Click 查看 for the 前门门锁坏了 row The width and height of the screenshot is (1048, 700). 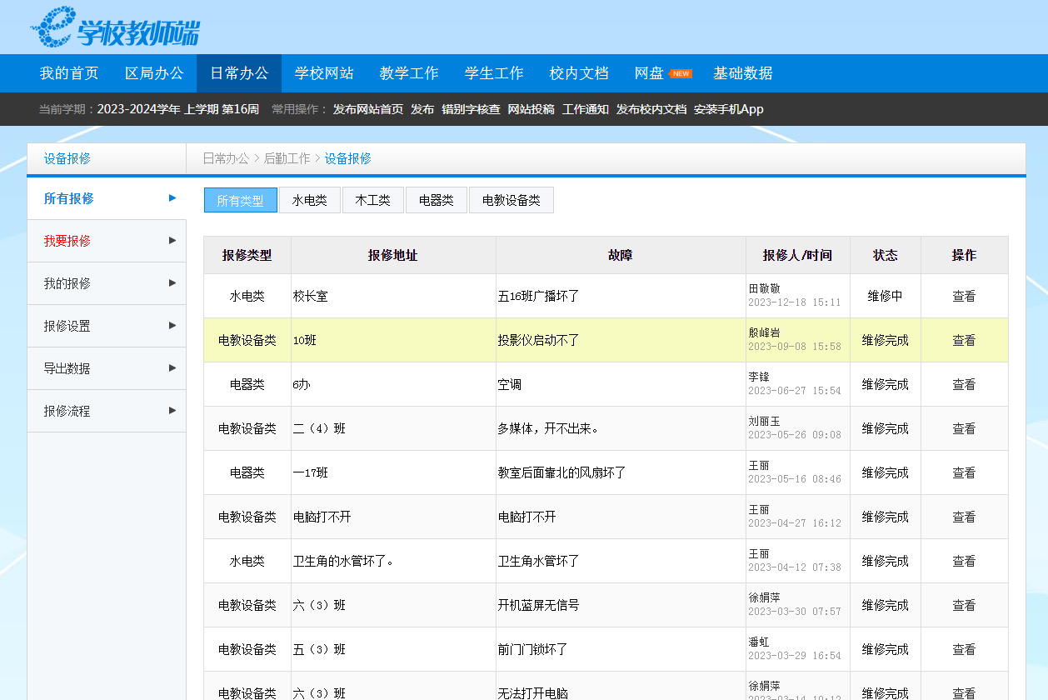pos(964,649)
